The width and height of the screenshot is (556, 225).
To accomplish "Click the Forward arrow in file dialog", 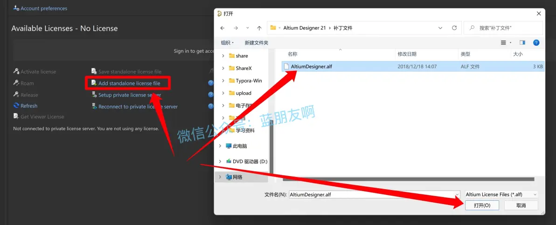I will [x=236, y=28].
